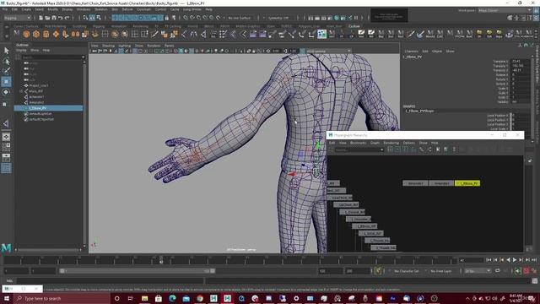Image resolution: width=540 pixels, height=304 pixels.
Task: Click the Save Scene icon in the status line
Action: coord(54,18)
